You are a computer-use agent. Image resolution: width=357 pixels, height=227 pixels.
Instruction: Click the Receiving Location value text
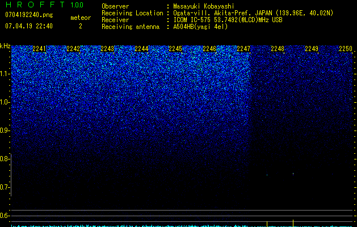253,13
